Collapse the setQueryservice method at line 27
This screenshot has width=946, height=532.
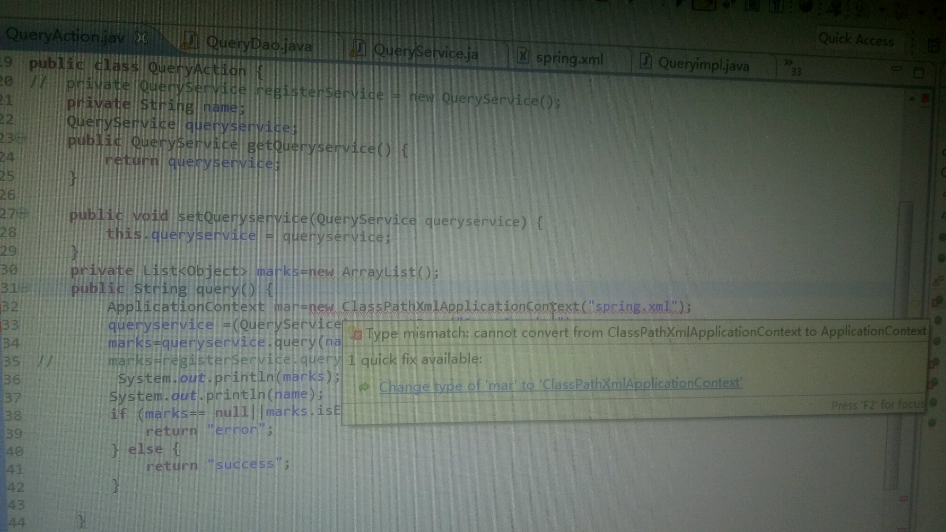tap(22, 214)
